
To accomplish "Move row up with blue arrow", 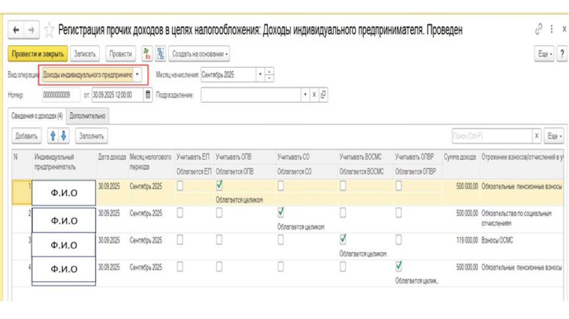I will coord(54,136).
